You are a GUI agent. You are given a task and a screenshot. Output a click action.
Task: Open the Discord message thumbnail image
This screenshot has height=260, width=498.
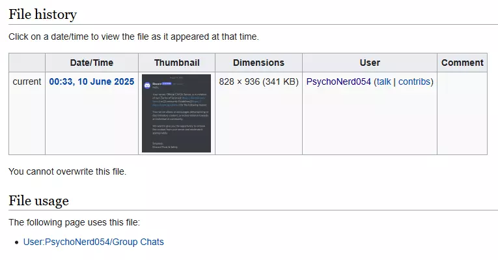coord(176,113)
